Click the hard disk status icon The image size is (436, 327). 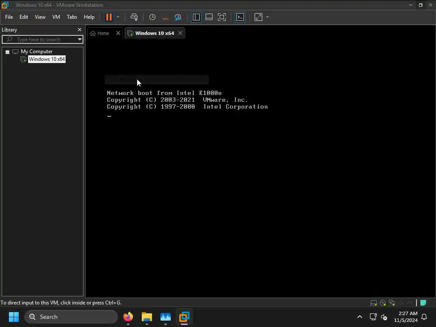(x=373, y=303)
